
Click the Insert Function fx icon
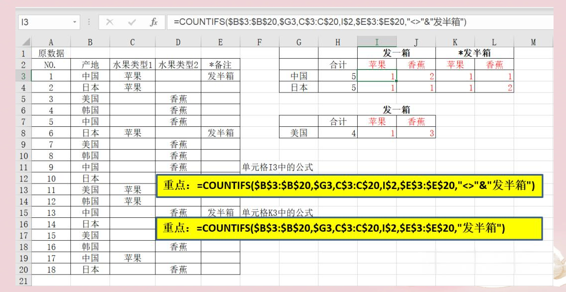pos(154,22)
